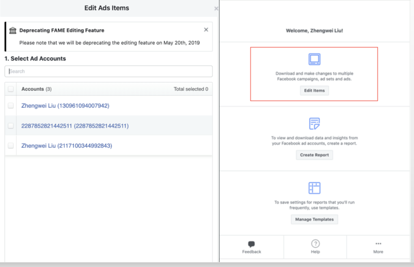The height and width of the screenshot is (267, 414).
Task: Click the view and download data description
Action: point(314,141)
